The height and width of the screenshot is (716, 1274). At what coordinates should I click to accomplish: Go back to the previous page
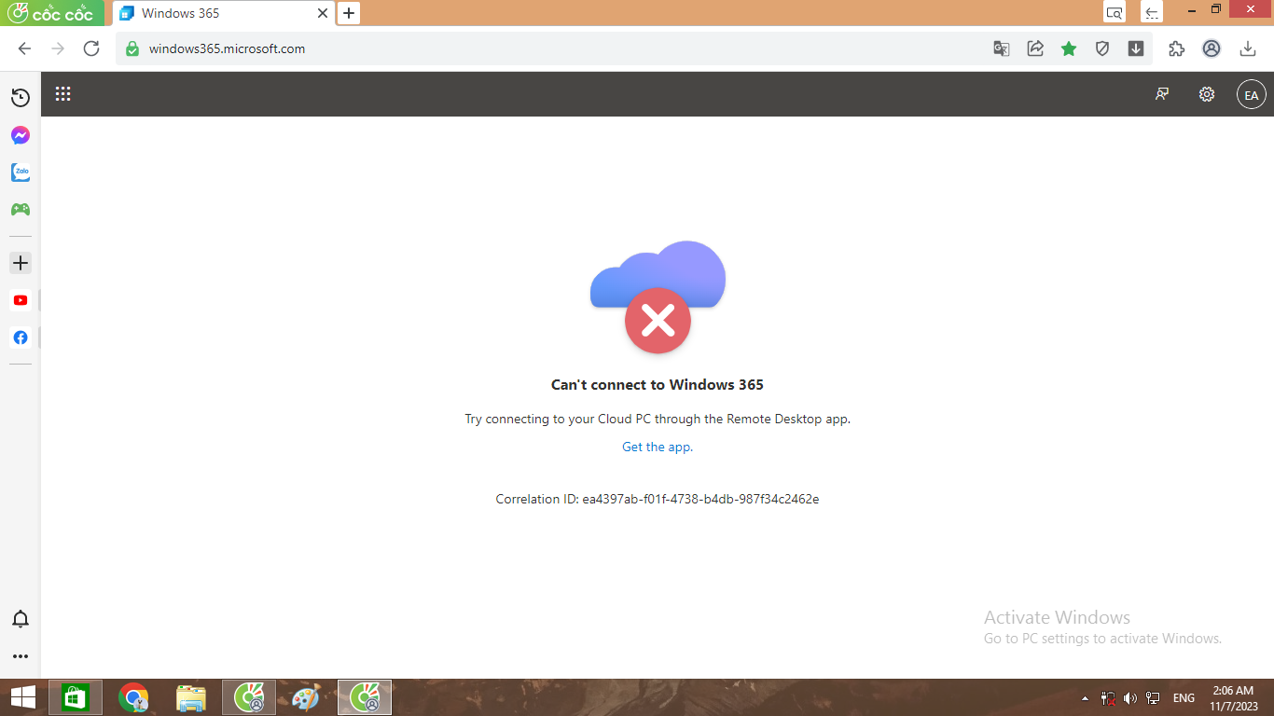[x=25, y=48]
